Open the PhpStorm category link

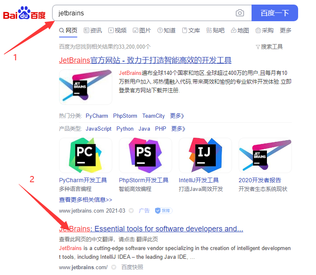(x=125, y=116)
